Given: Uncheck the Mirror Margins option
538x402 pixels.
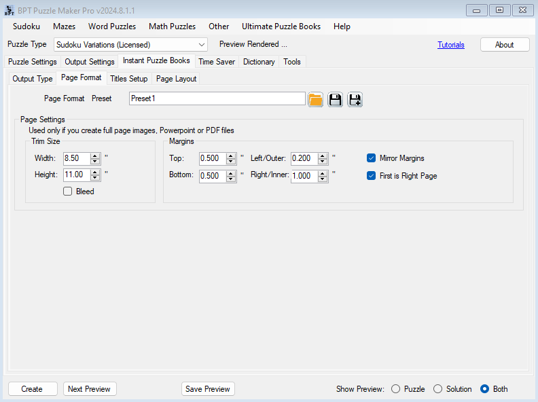Looking at the screenshot, I should (x=372, y=158).
